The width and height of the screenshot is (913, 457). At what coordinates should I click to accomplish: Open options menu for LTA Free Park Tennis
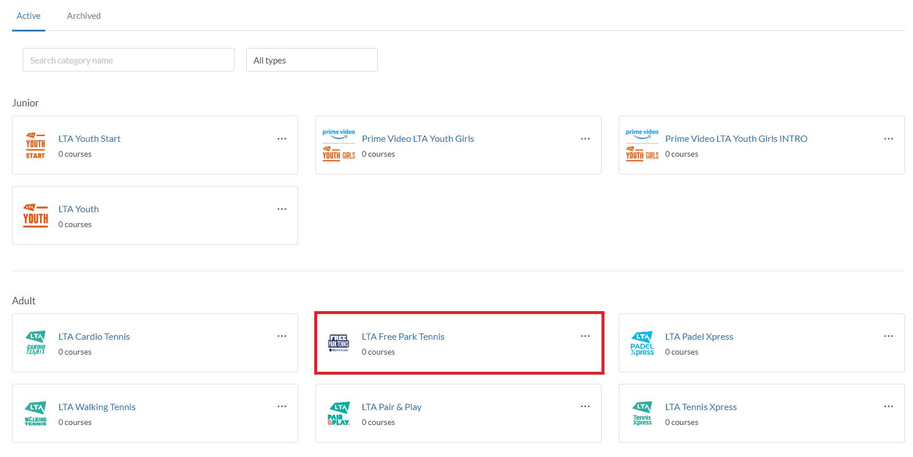click(x=585, y=336)
